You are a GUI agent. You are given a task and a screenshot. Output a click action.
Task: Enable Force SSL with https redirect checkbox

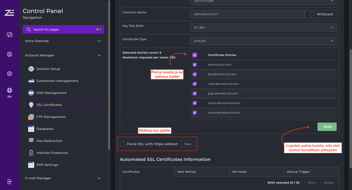[x=122, y=144]
